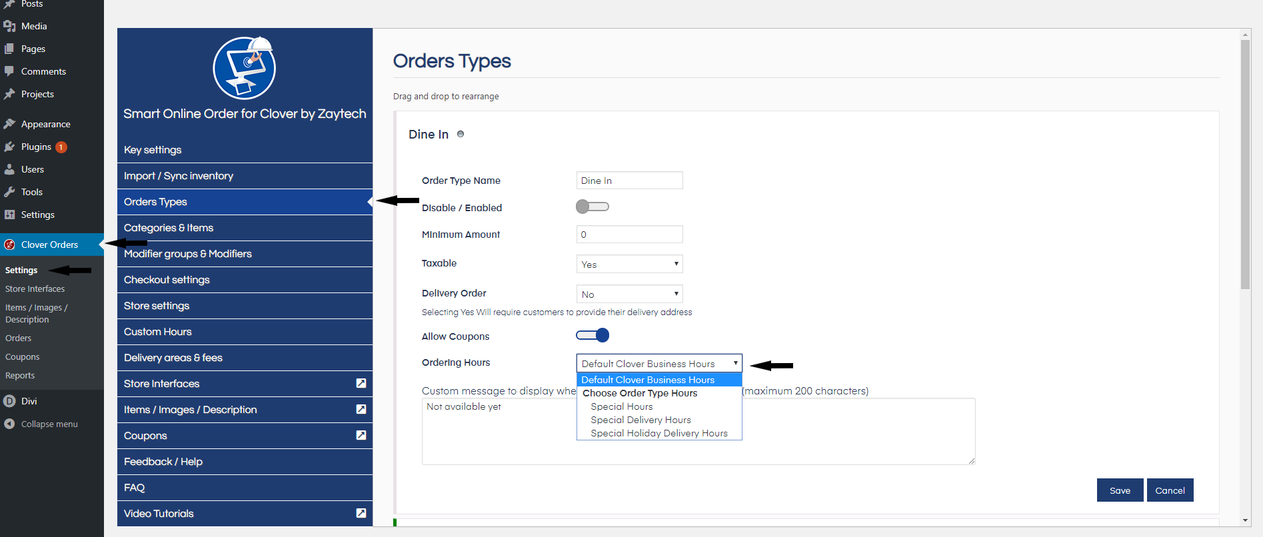
Task: Open Checkout settings section
Action: tap(245, 280)
